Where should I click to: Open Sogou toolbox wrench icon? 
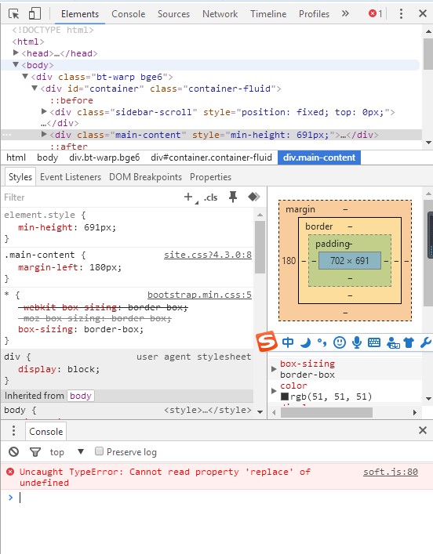coord(426,342)
